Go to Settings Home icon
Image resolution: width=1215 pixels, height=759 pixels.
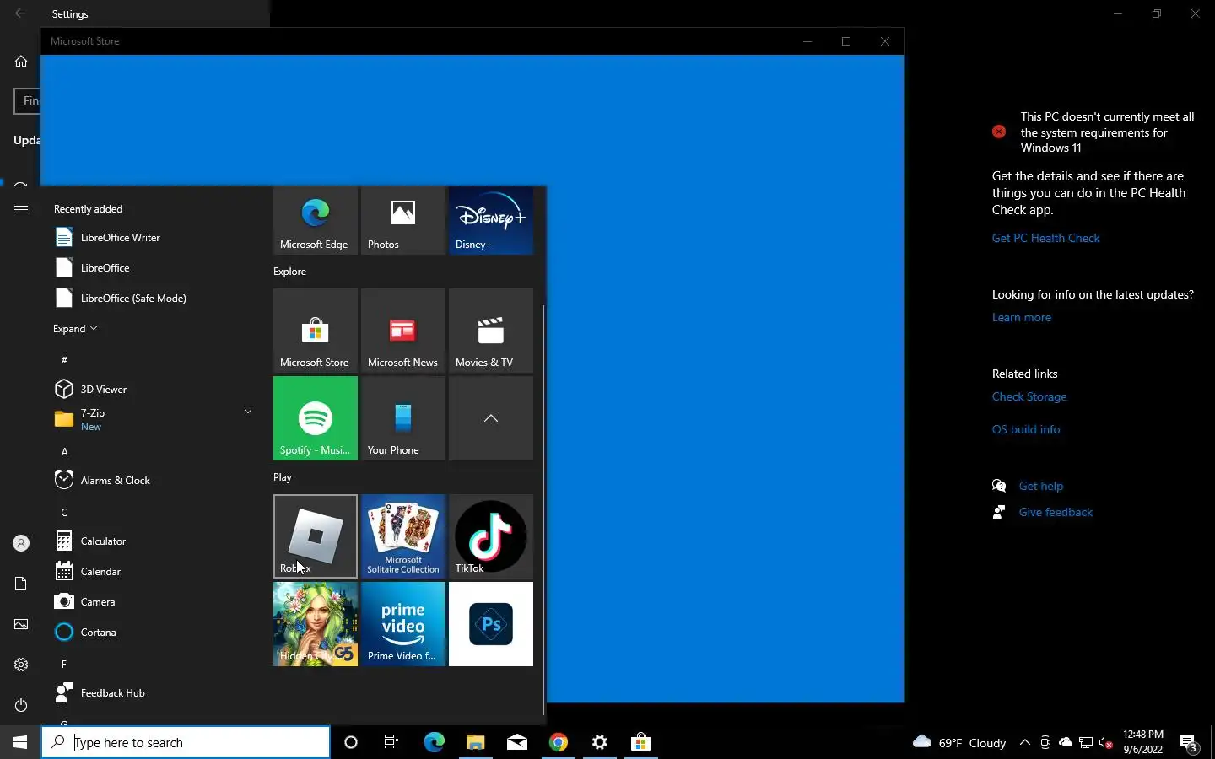tap(21, 62)
